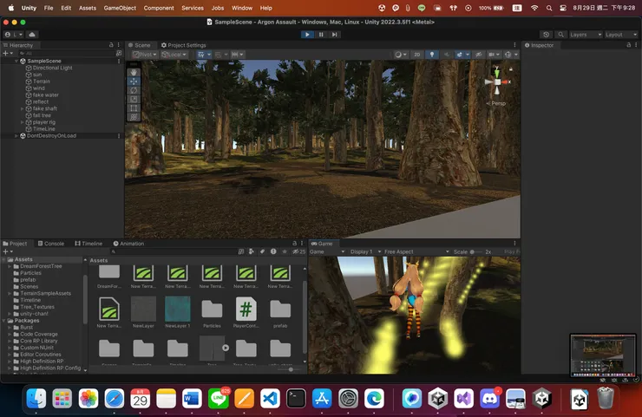
Task: Expand the player rig object in Hierarchy
Action: pos(23,122)
